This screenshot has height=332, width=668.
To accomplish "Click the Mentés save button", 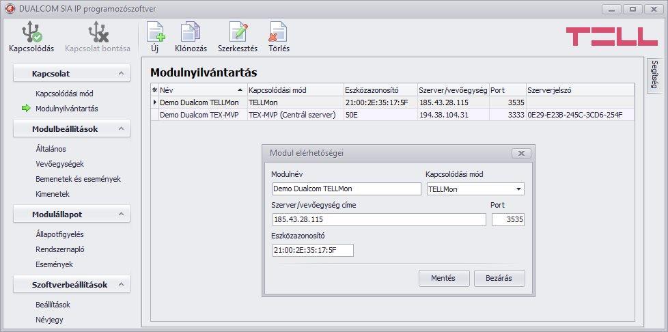I will [444, 278].
